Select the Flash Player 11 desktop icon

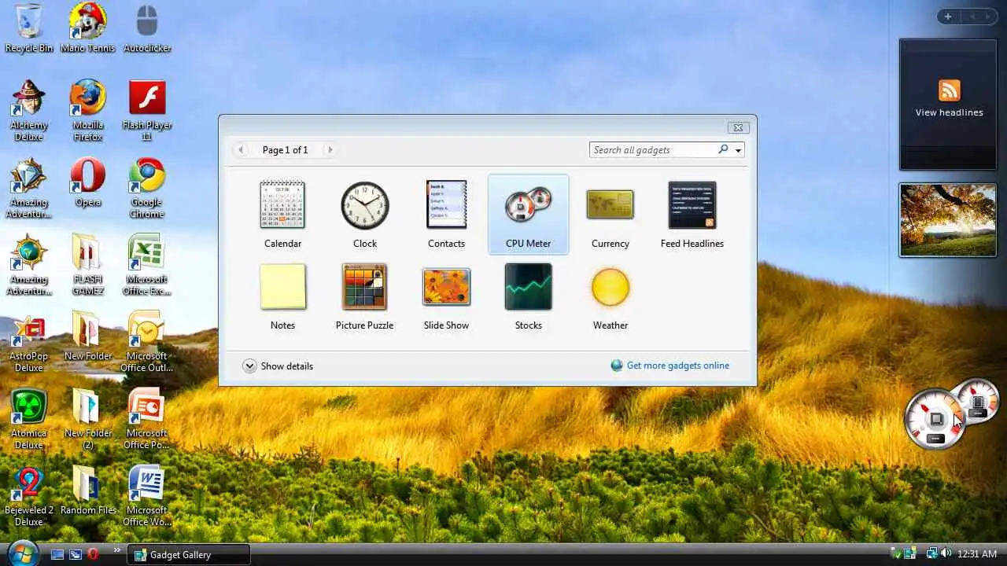pos(147,110)
